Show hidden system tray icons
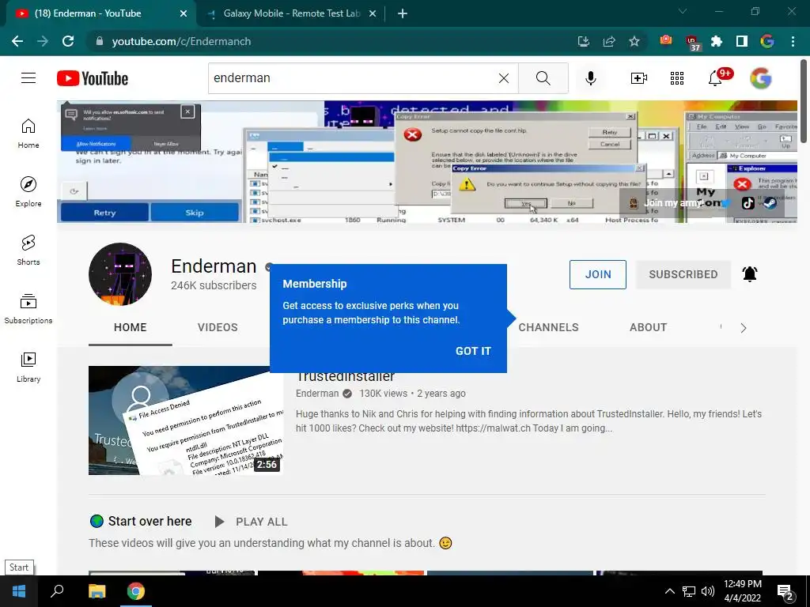This screenshot has height=607, width=810. click(669, 591)
